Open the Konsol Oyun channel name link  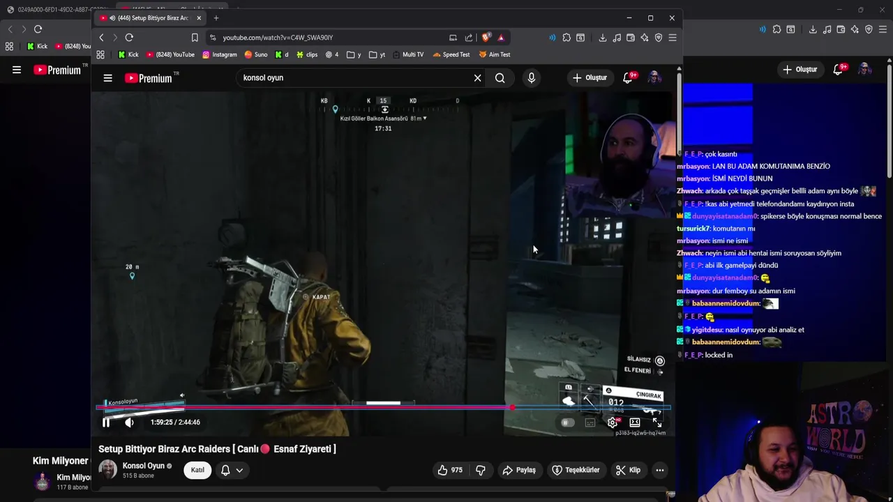pyautogui.click(x=144, y=466)
